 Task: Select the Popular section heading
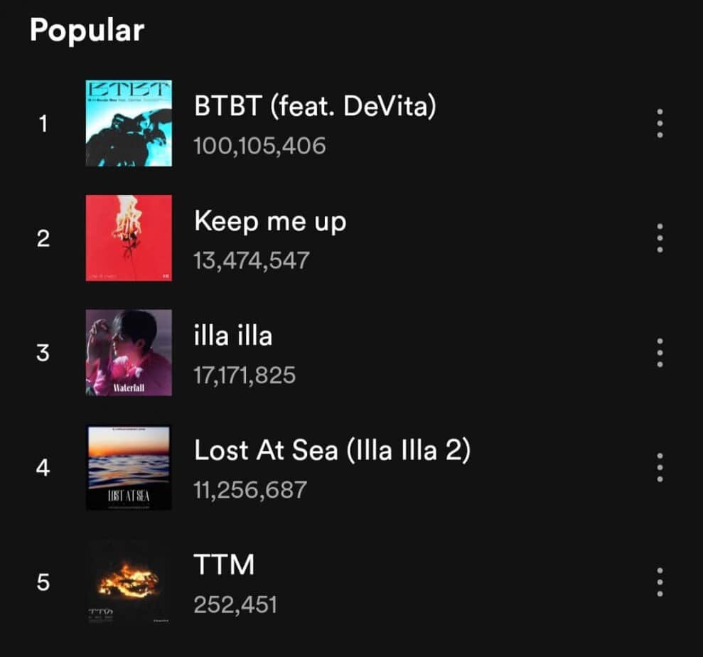coord(87,30)
